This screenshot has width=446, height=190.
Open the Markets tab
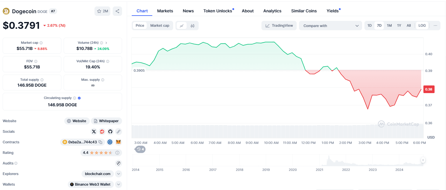tap(165, 11)
